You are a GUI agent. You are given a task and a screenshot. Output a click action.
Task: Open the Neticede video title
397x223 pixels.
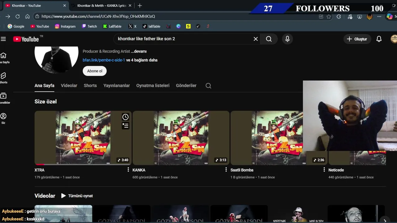pyautogui.click(x=336, y=170)
